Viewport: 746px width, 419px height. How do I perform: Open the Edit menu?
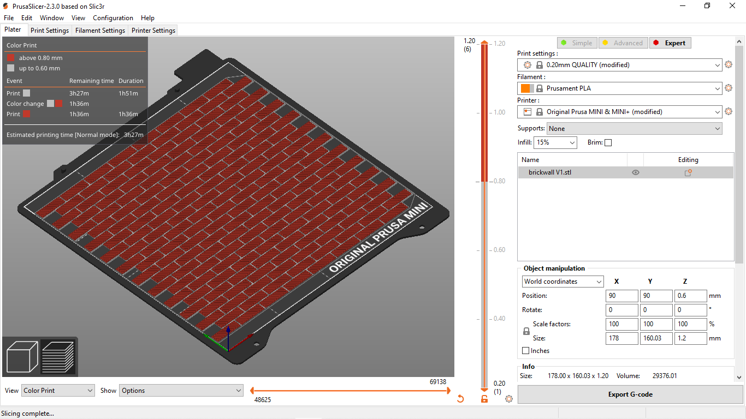27,18
